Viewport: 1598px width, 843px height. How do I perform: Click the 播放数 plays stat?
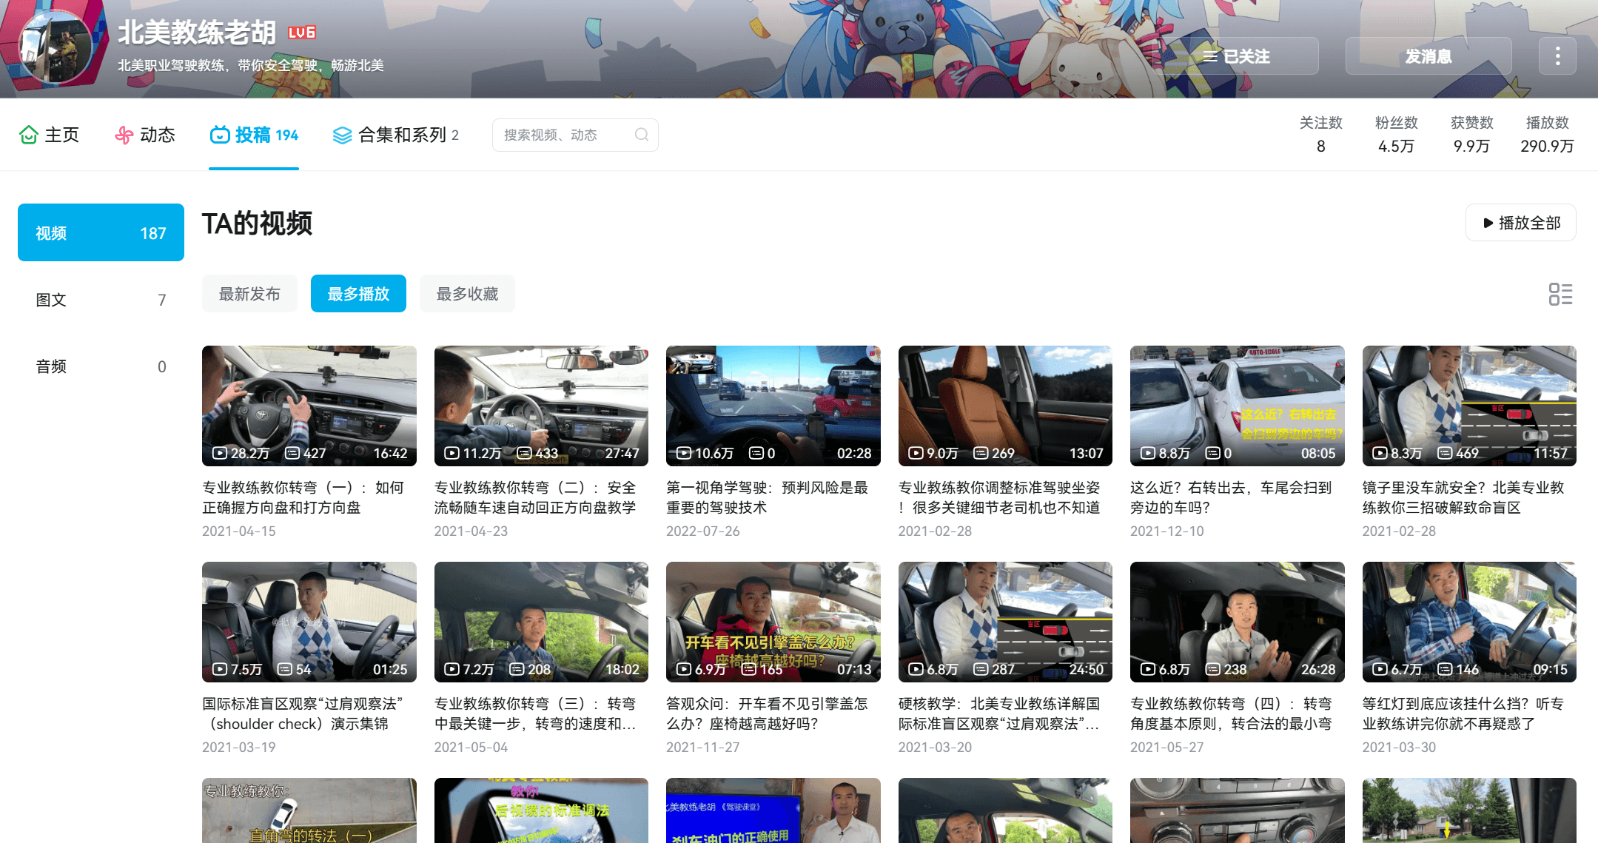1548,134
